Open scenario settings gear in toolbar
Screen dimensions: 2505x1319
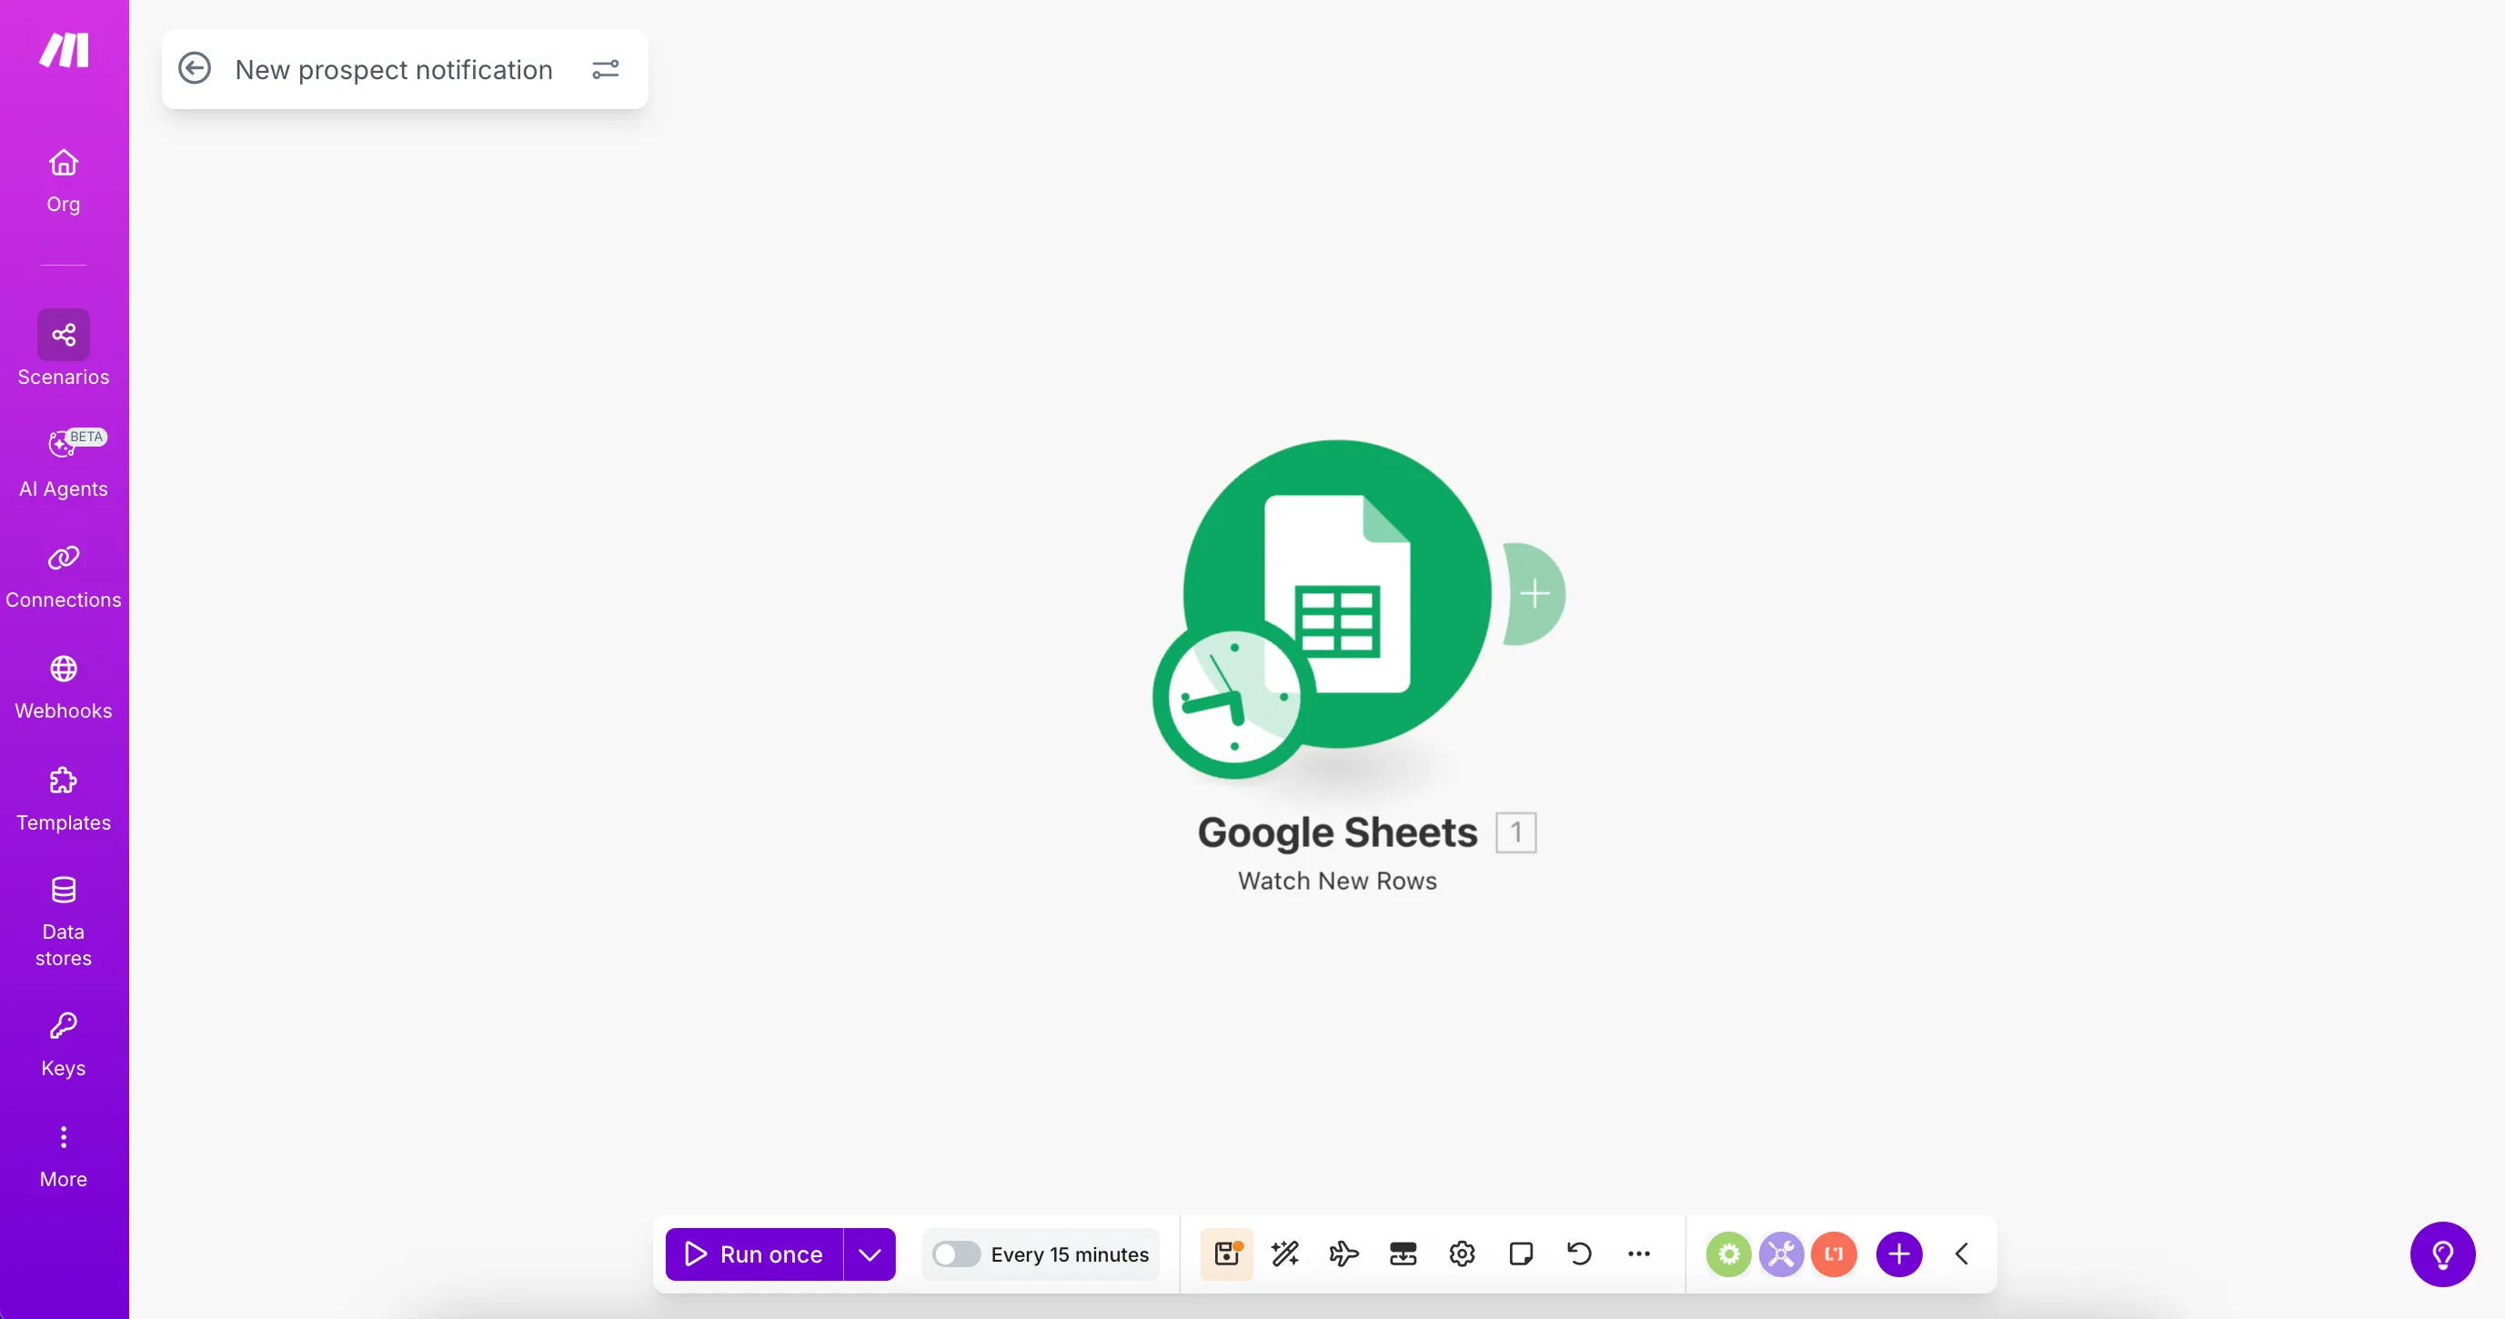(1462, 1254)
